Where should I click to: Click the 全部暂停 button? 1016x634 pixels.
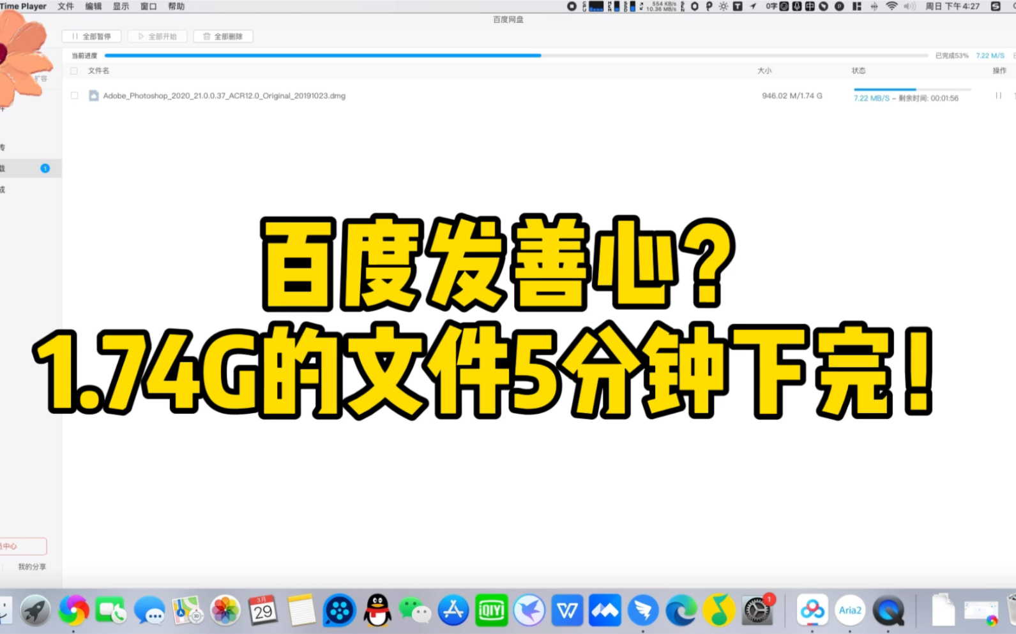tap(92, 36)
